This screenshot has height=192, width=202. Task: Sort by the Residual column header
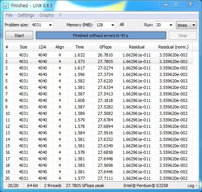(x=137, y=47)
